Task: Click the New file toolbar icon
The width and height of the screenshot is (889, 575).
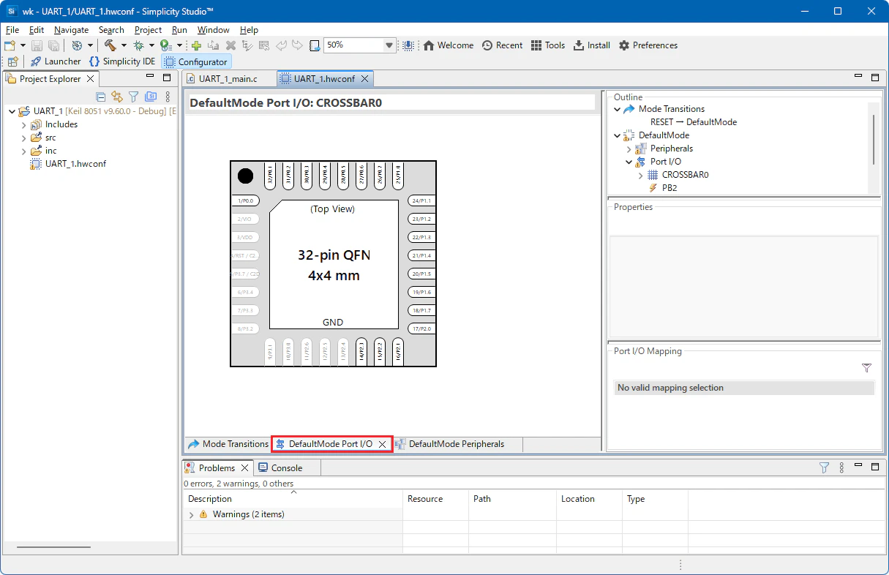Action: coord(10,45)
